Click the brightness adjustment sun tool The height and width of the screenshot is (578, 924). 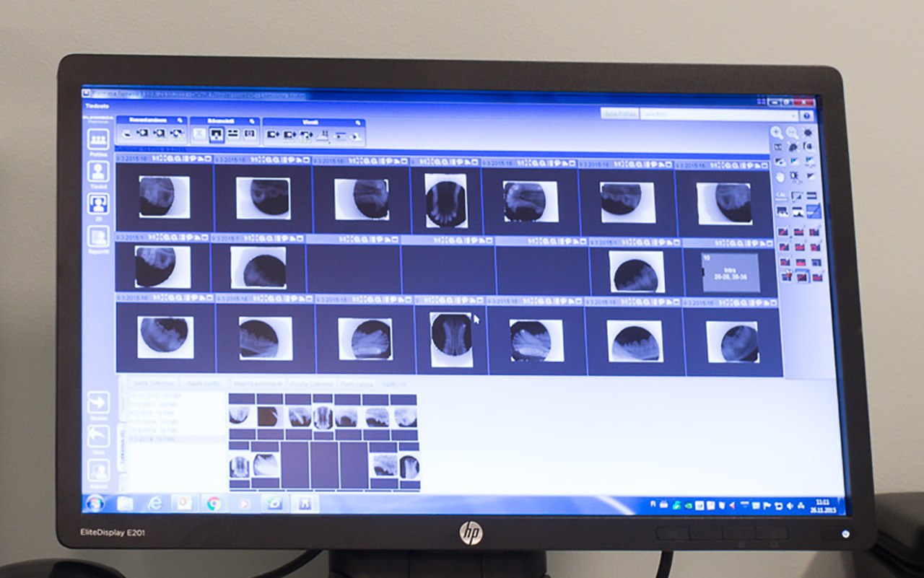coord(808,133)
